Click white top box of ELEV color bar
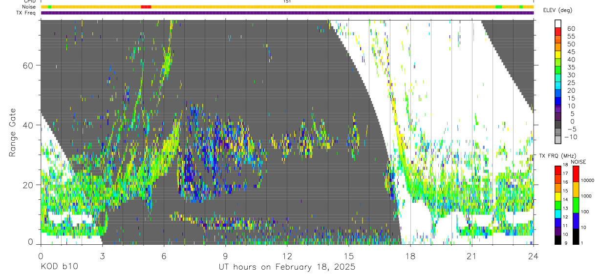Viewport: 600px width, 277px height. pyautogui.click(x=558, y=23)
